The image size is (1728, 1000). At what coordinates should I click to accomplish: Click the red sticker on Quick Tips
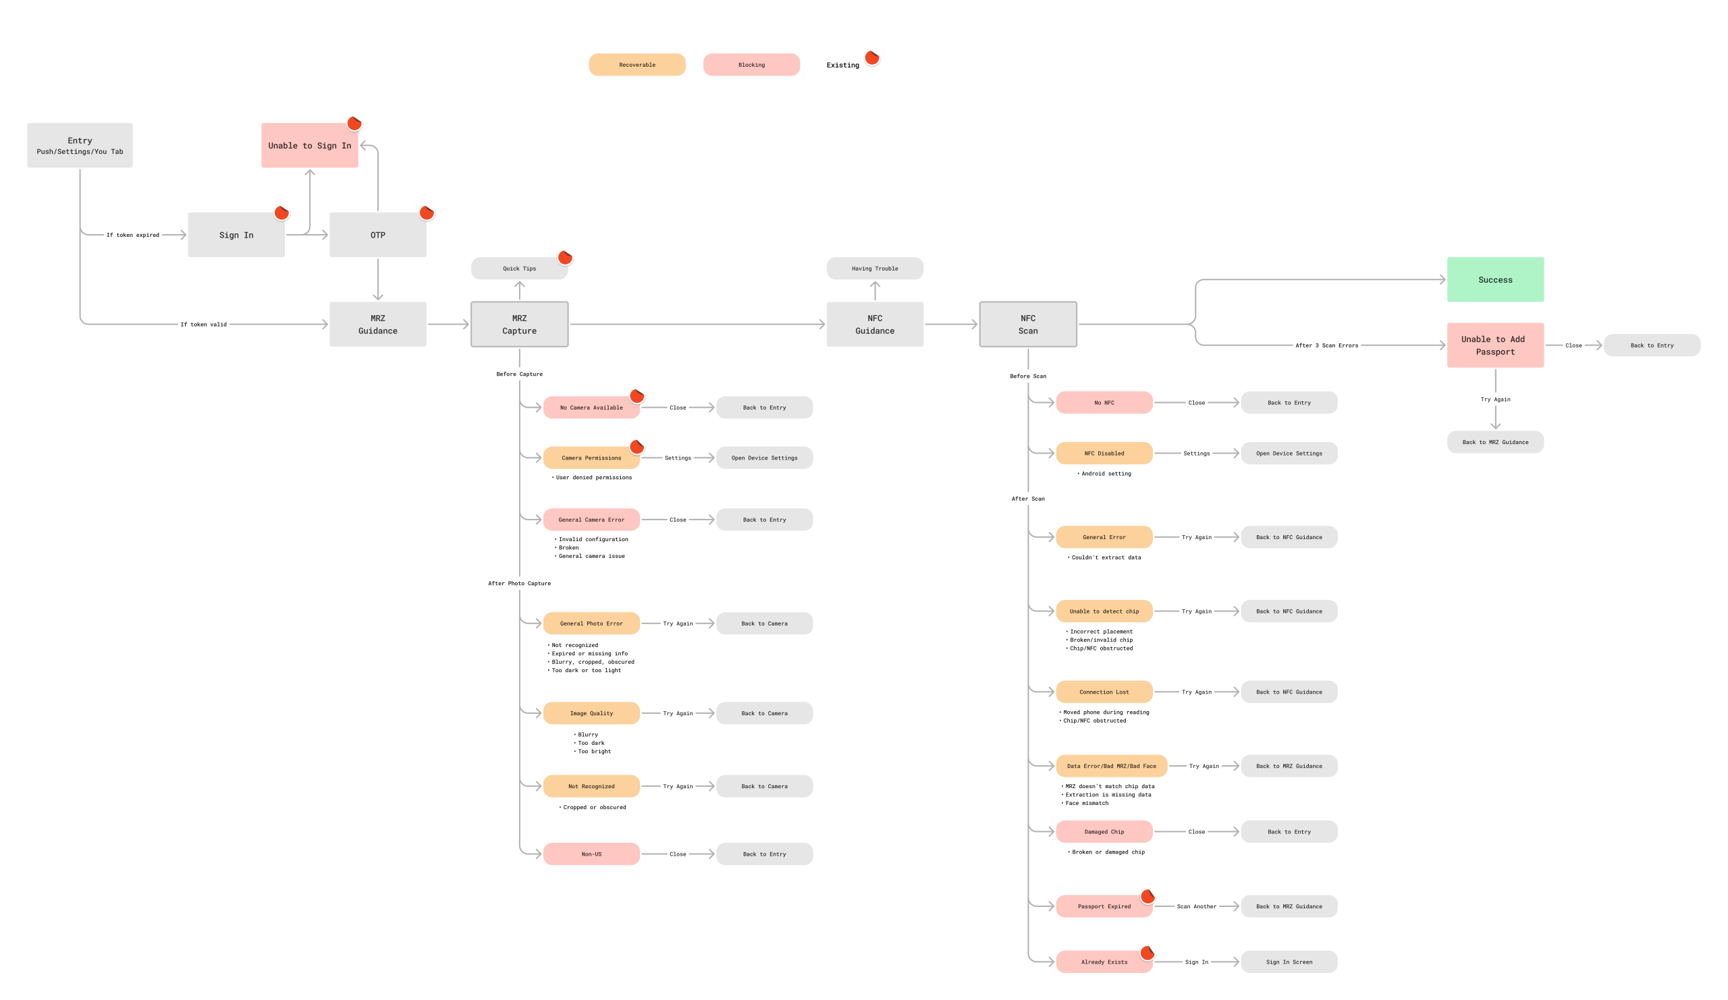tap(565, 258)
